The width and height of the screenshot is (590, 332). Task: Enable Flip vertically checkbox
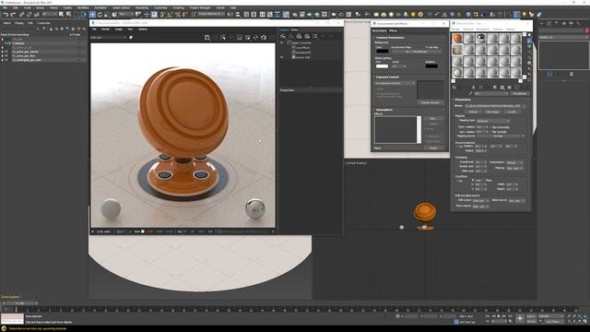[x=491, y=132]
